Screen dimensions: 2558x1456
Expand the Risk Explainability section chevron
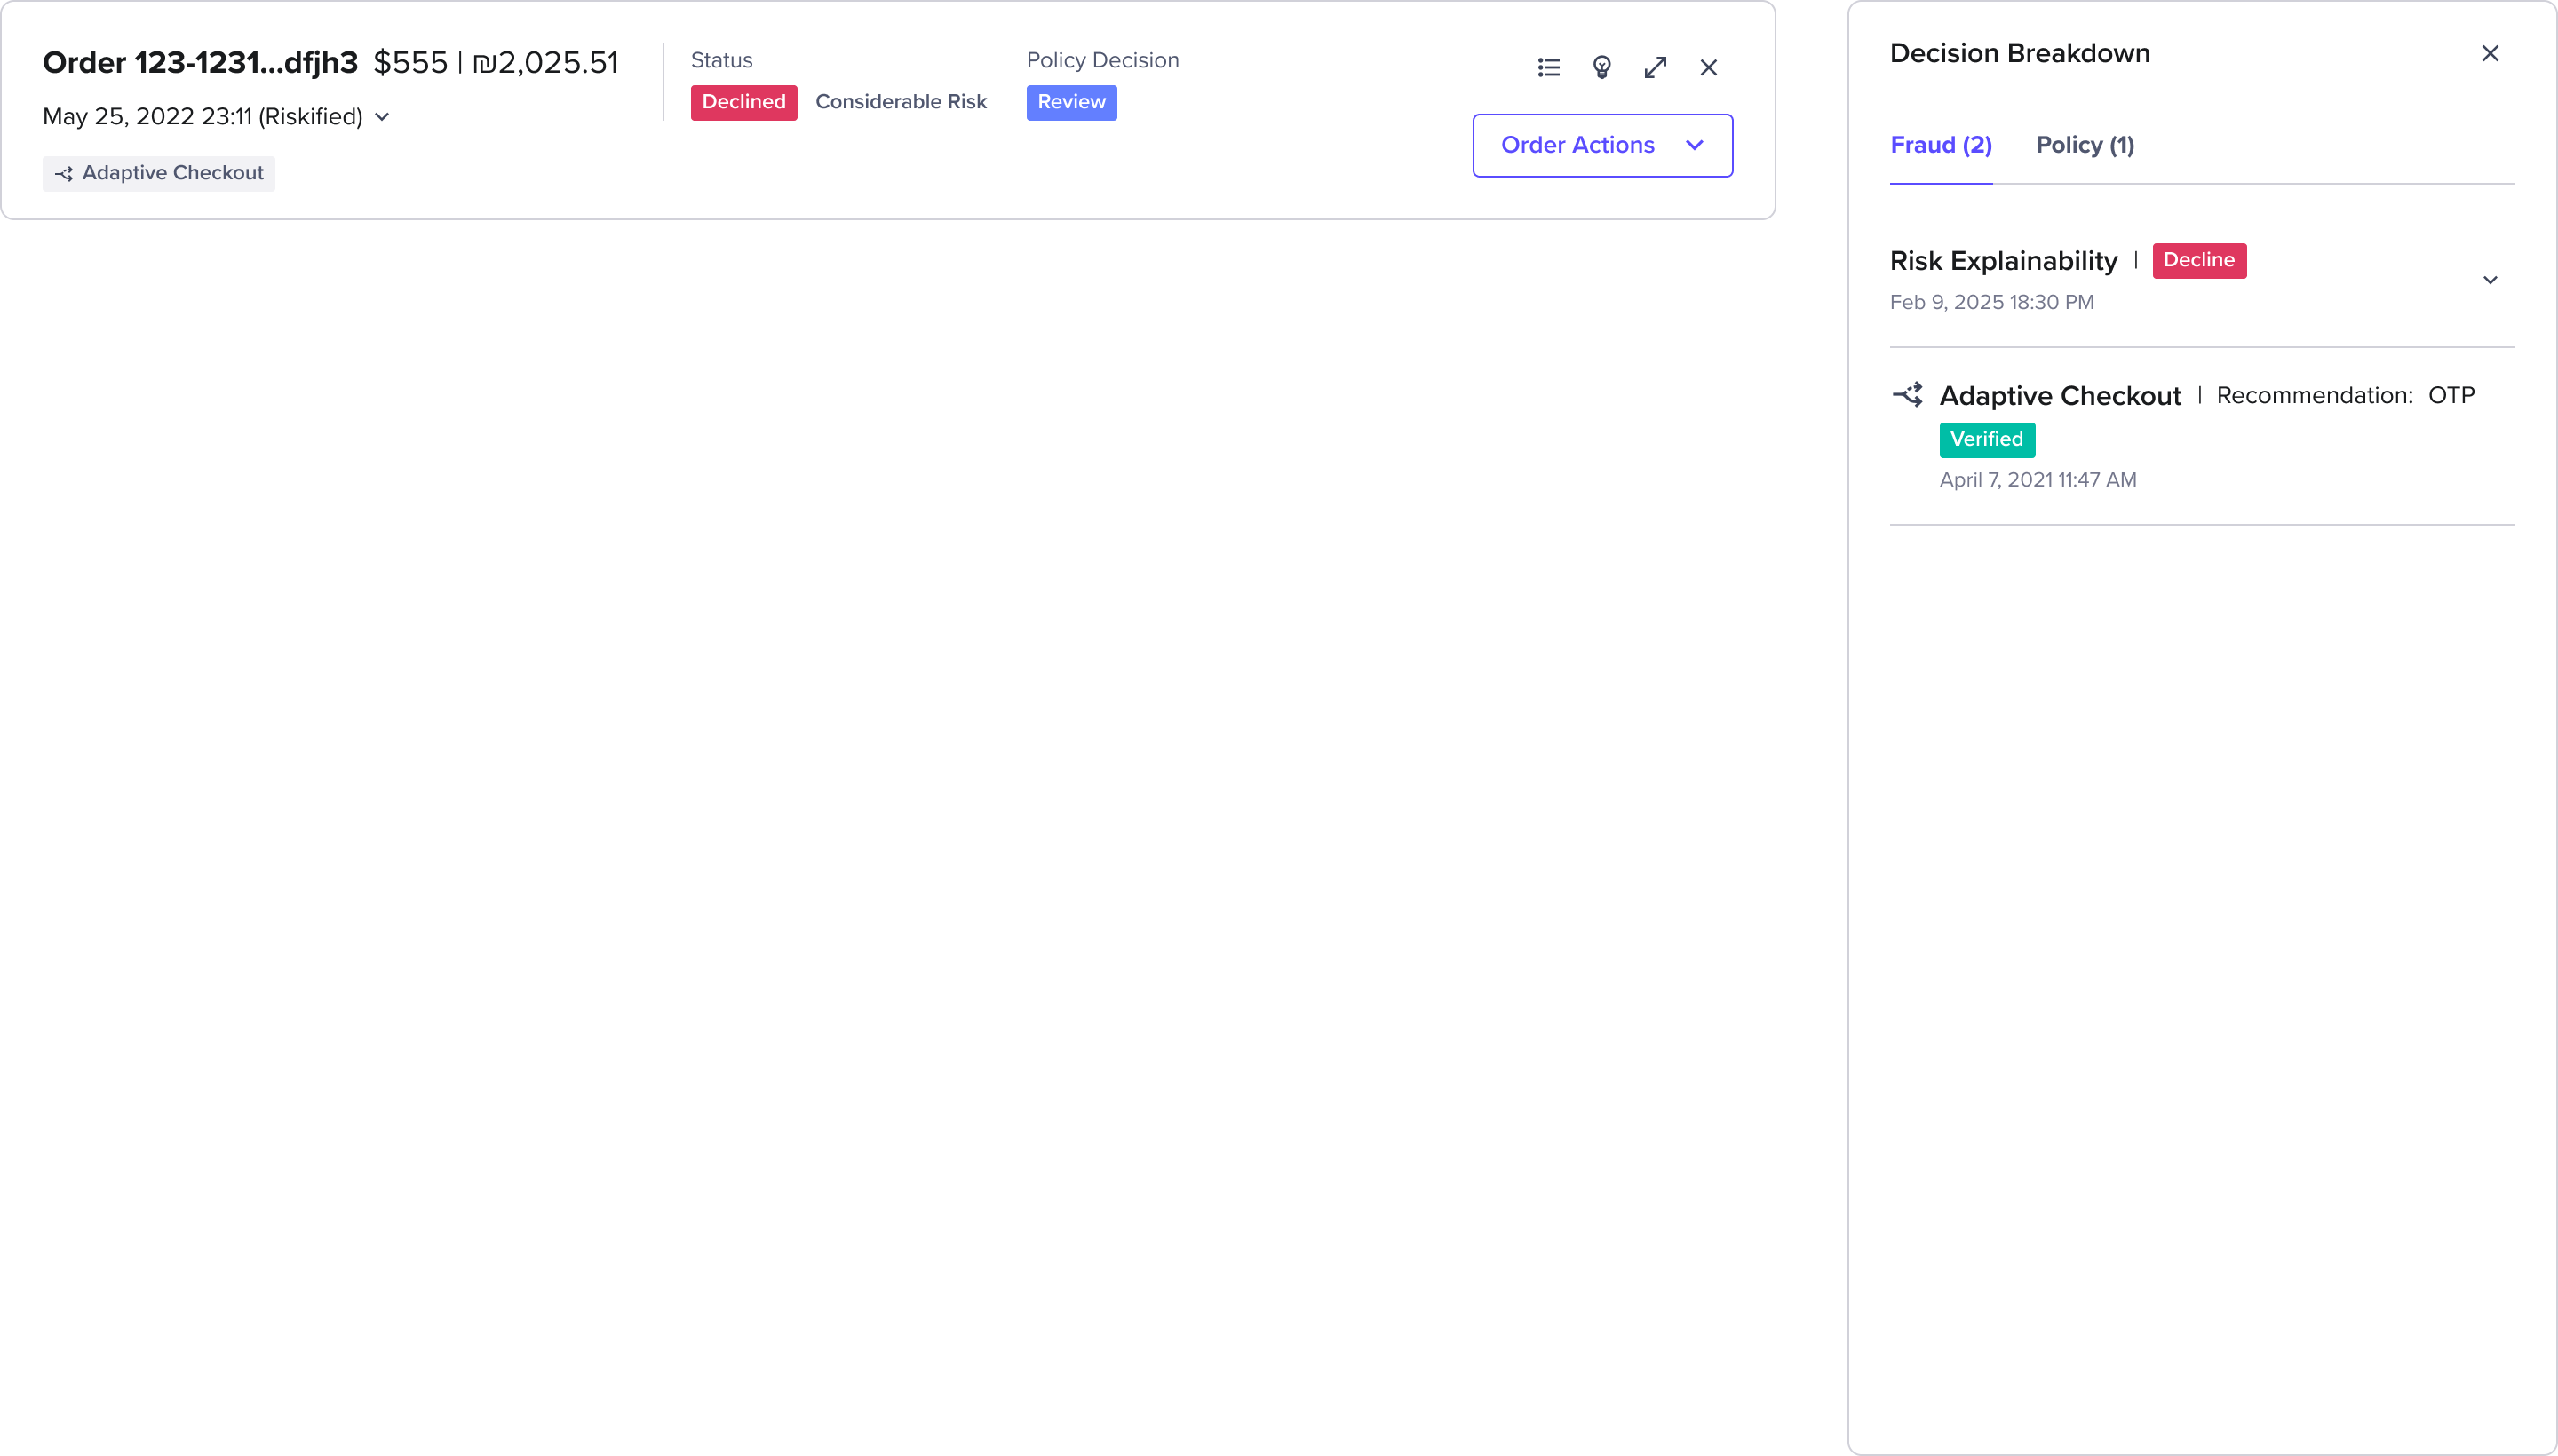click(x=2490, y=280)
